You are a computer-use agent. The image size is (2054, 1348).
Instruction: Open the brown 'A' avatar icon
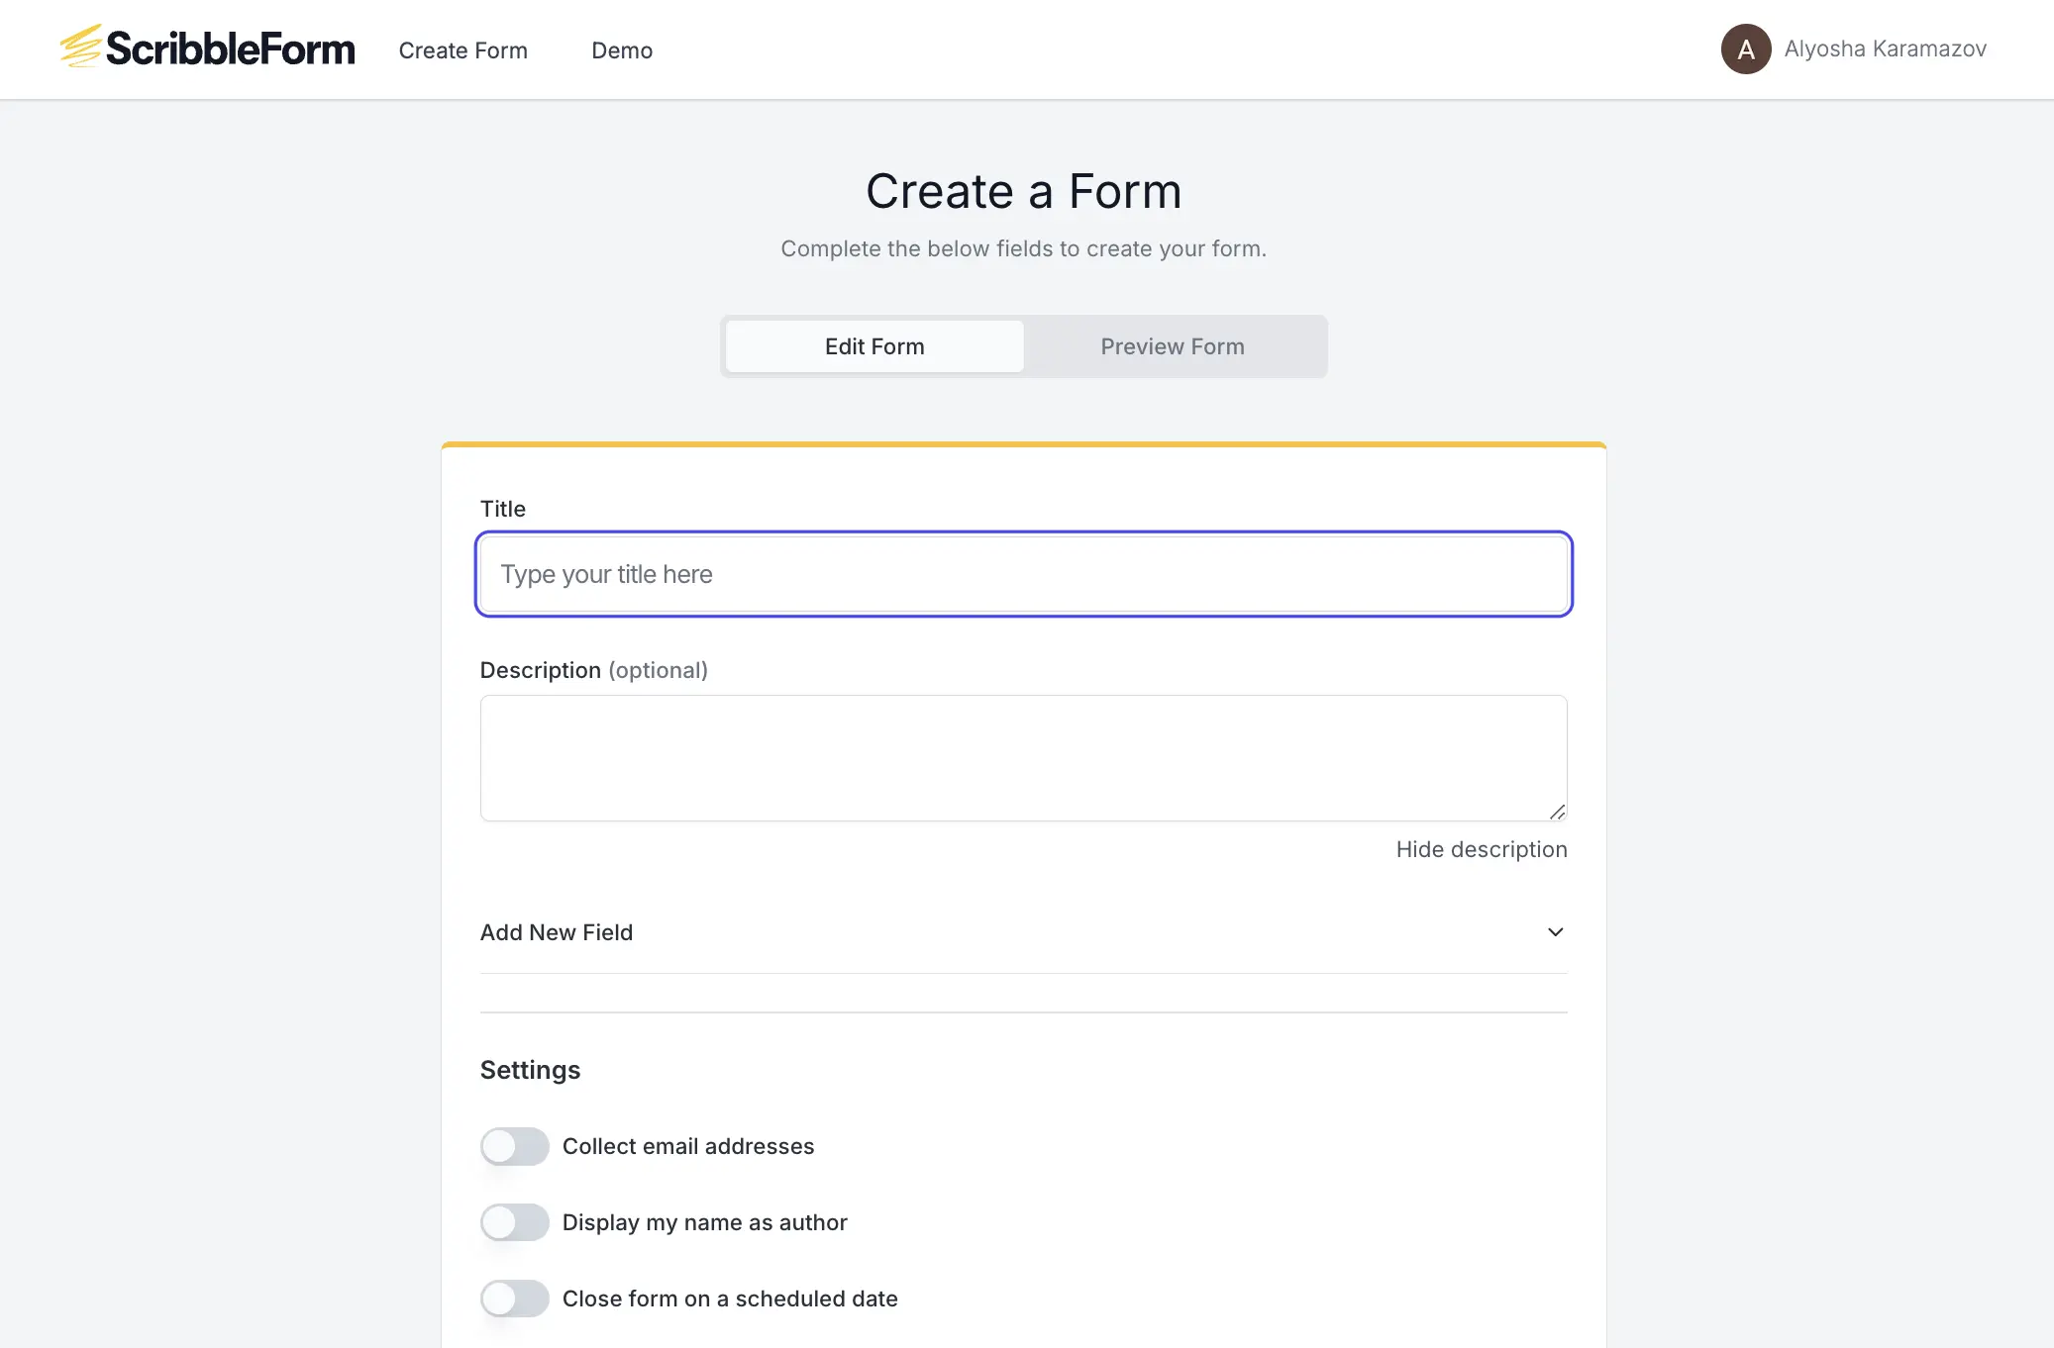pyautogui.click(x=1746, y=48)
